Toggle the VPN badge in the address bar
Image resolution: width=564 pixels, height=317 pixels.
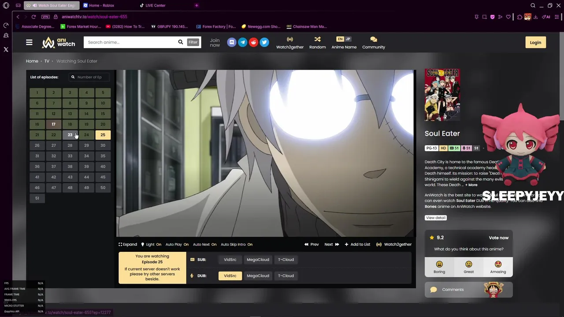pos(45,17)
